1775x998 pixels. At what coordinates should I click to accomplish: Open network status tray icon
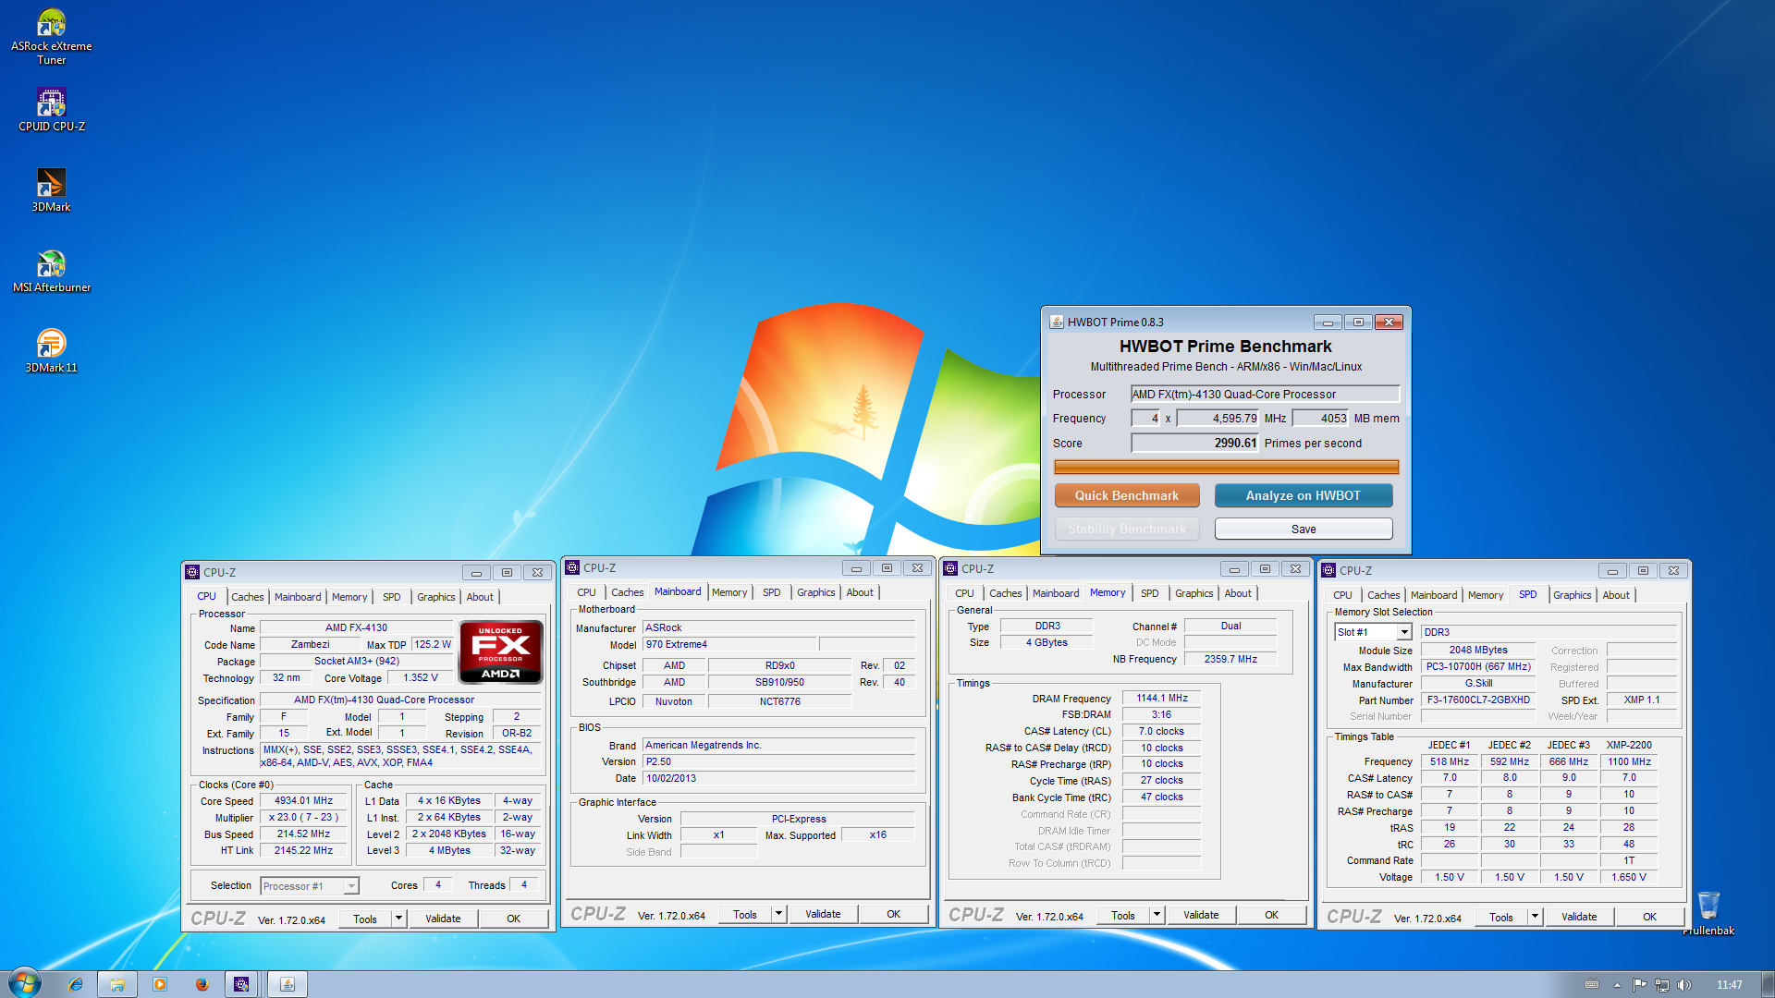point(1662,985)
